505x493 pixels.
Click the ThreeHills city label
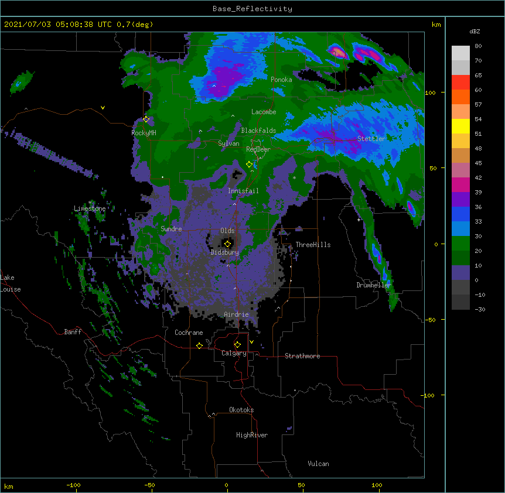pyautogui.click(x=313, y=245)
